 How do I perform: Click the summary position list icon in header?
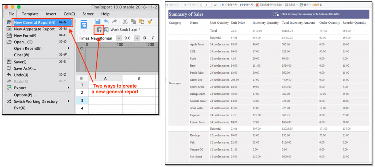click(276, 14)
